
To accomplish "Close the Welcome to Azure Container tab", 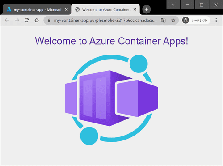I will (135, 9).
